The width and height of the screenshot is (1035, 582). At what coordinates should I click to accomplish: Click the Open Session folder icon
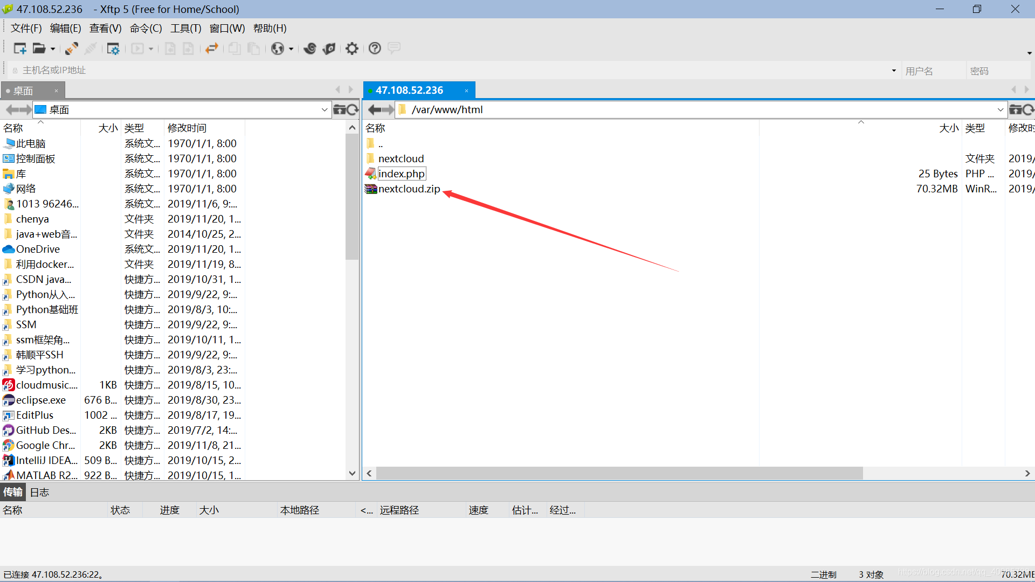(39, 48)
